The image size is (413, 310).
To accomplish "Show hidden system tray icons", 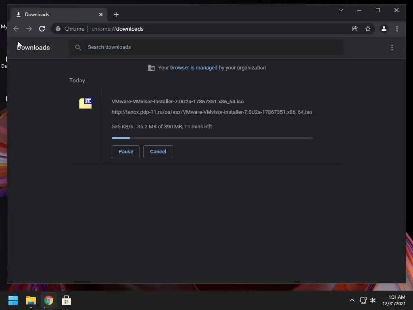I will pos(352,300).
